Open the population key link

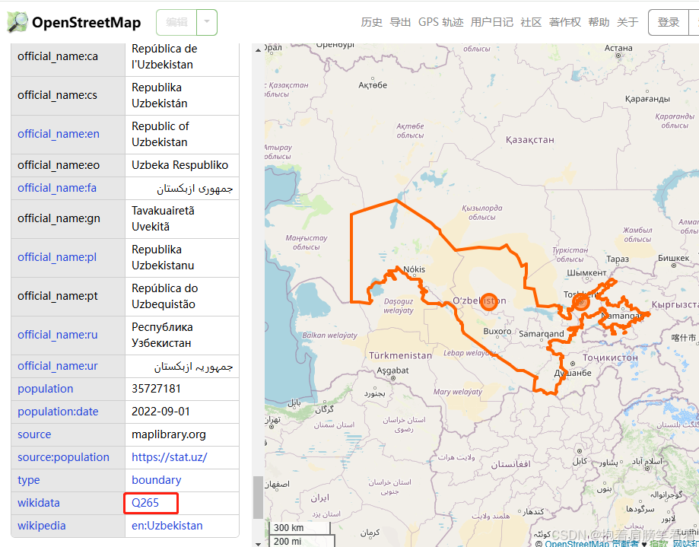(x=45, y=389)
